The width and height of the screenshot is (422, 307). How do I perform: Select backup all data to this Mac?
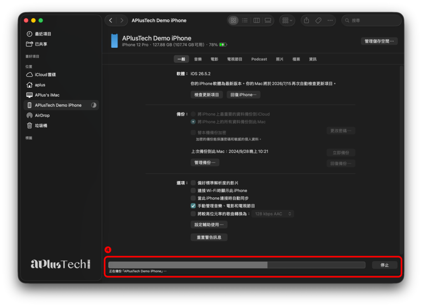click(x=193, y=122)
